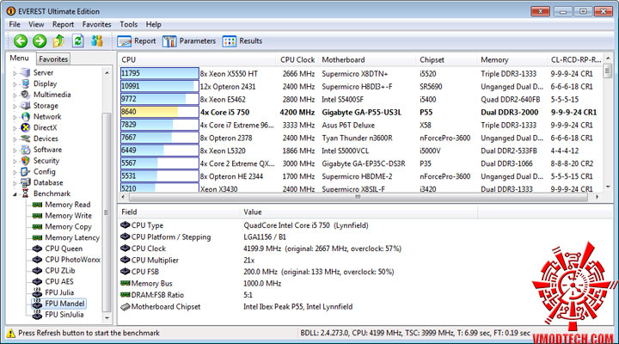Open the Favorites menu
Viewport: 619px width, 344px height.
[96, 24]
